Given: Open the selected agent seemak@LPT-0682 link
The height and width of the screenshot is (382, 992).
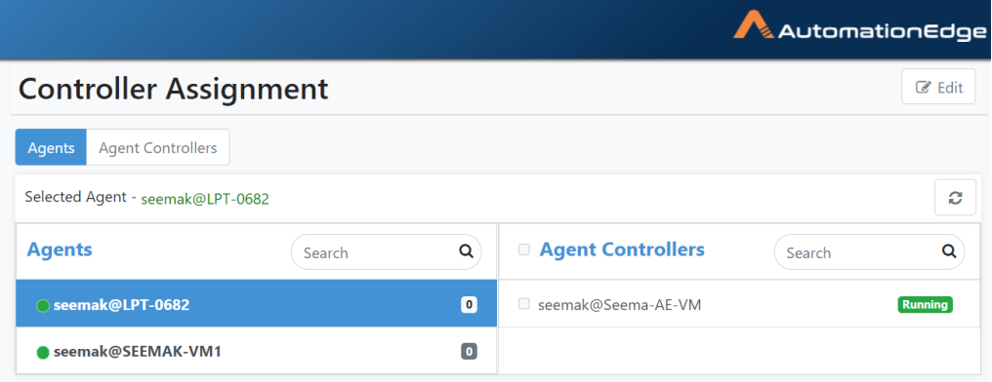Looking at the screenshot, I should click(205, 199).
